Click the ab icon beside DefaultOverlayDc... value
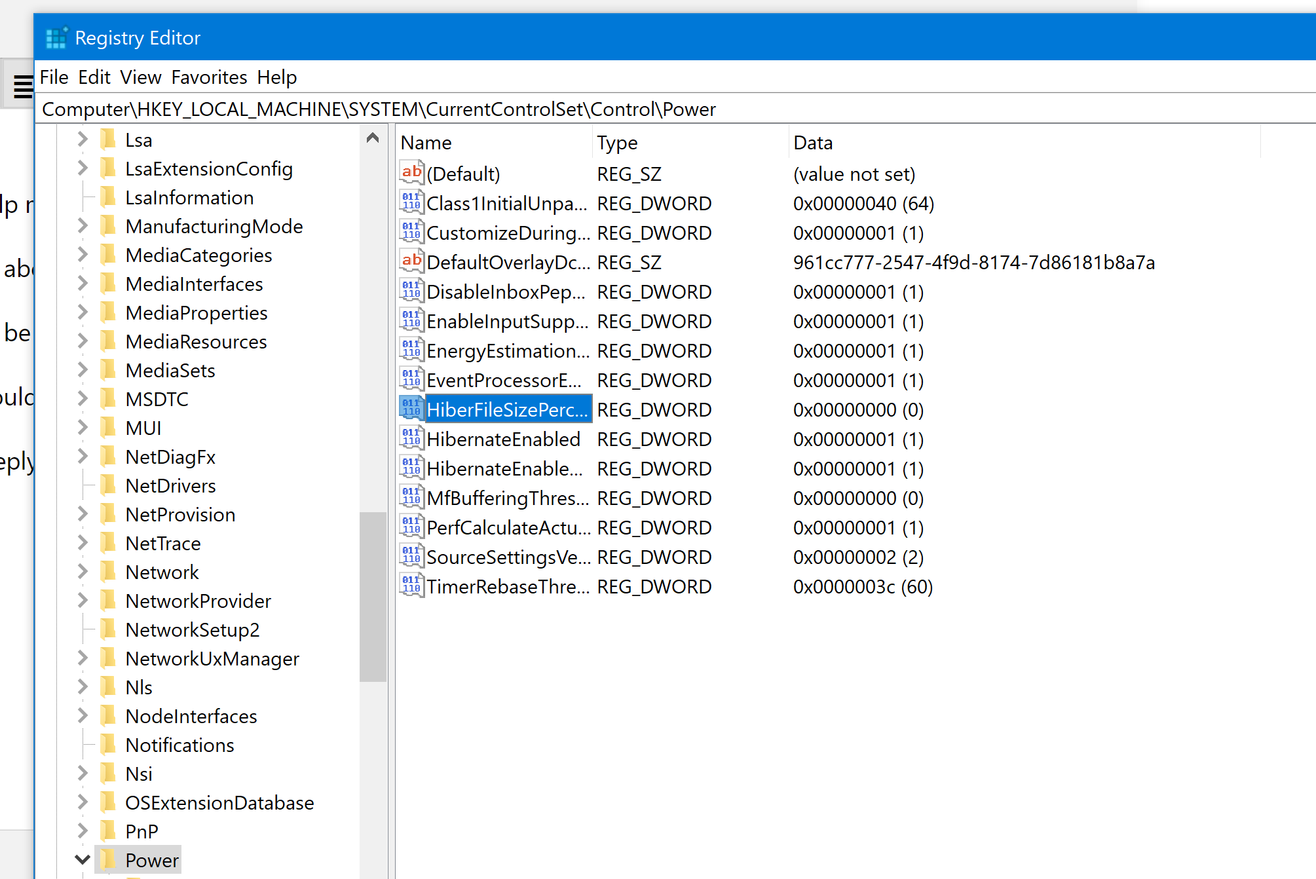This screenshot has height=879, width=1316. click(411, 261)
